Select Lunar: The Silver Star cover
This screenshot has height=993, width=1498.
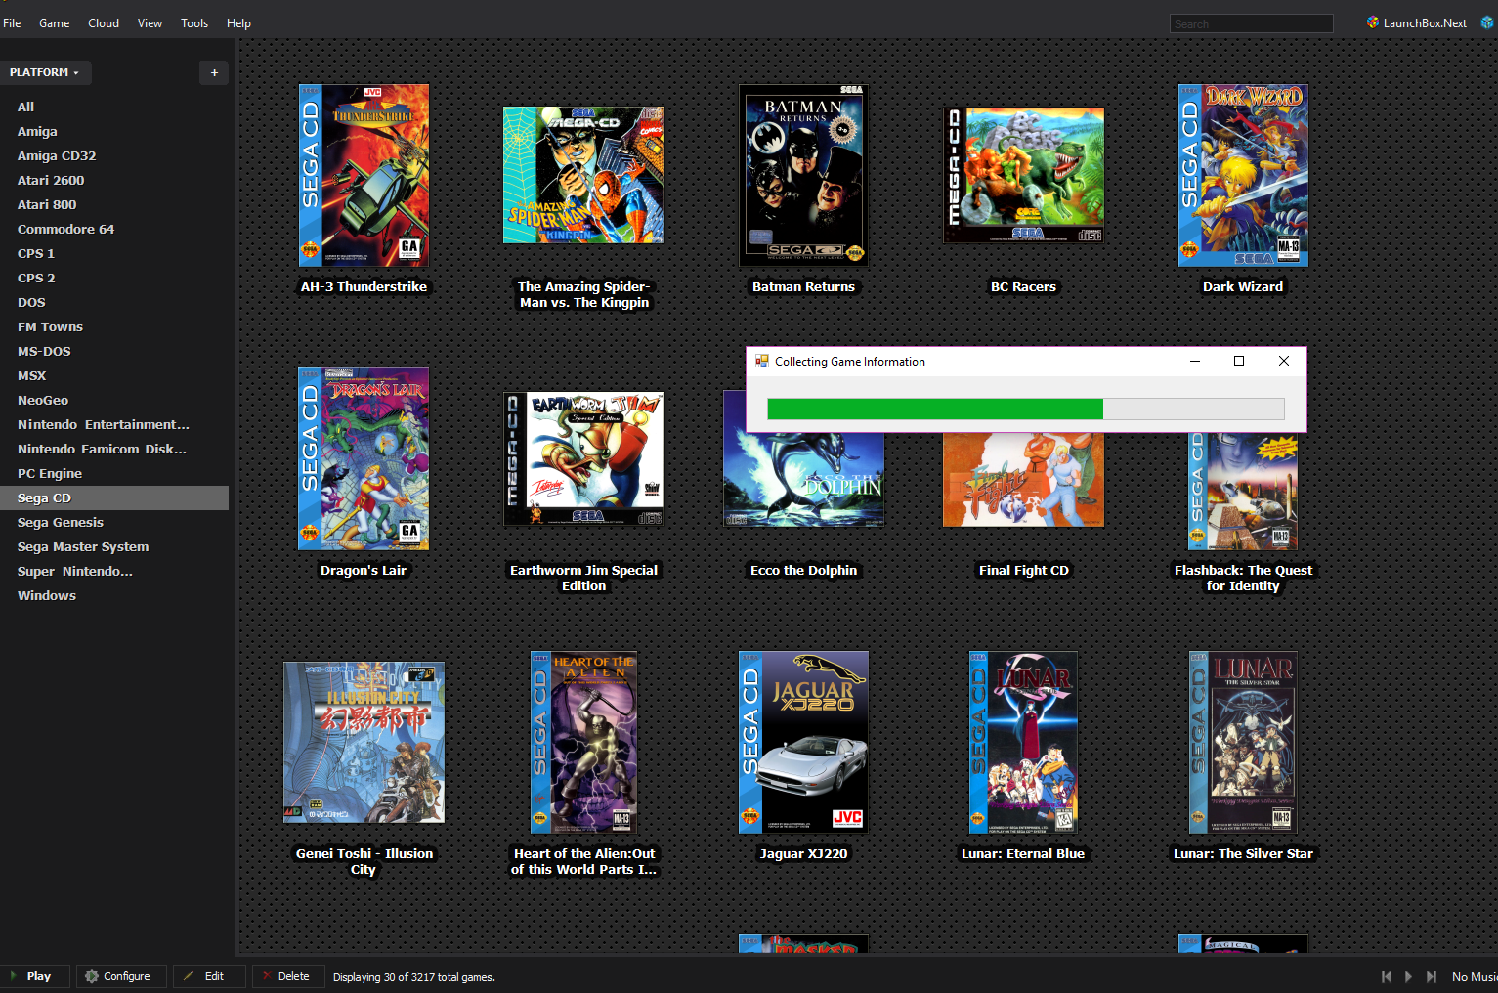[1243, 742]
